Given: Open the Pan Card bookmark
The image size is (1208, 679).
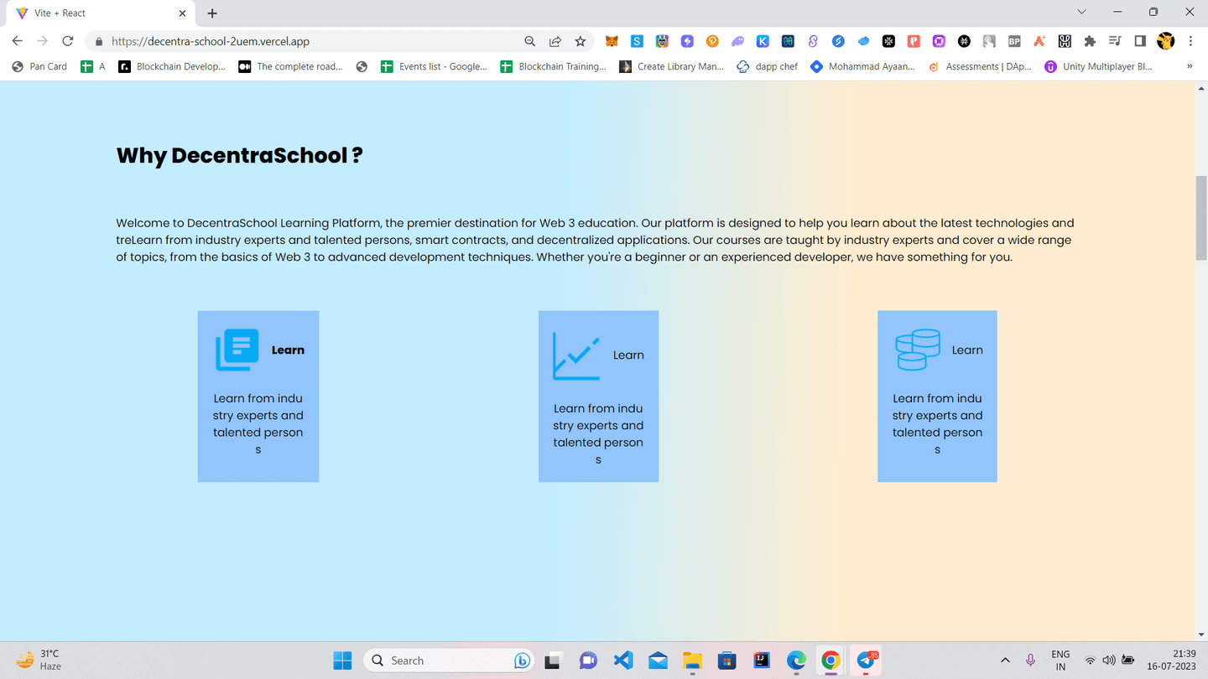Looking at the screenshot, I should (x=39, y=66).
